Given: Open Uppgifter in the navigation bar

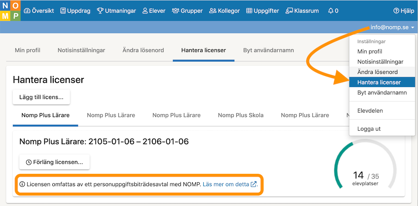Looking at the screenshot, I should coord(262,11).
